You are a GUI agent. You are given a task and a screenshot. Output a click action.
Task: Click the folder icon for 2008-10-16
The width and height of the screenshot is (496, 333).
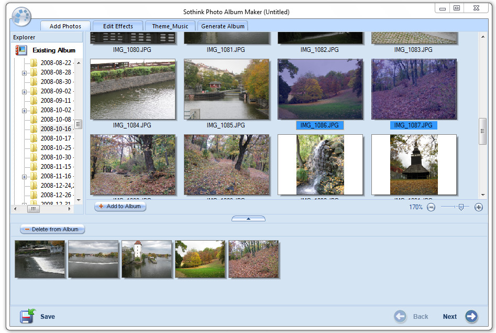[x=34, y=128]
